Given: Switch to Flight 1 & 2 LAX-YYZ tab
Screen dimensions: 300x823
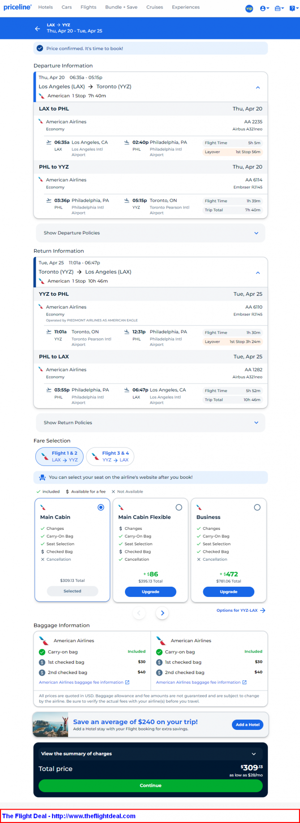Looking at the screenshot, I should coord(60,456).
